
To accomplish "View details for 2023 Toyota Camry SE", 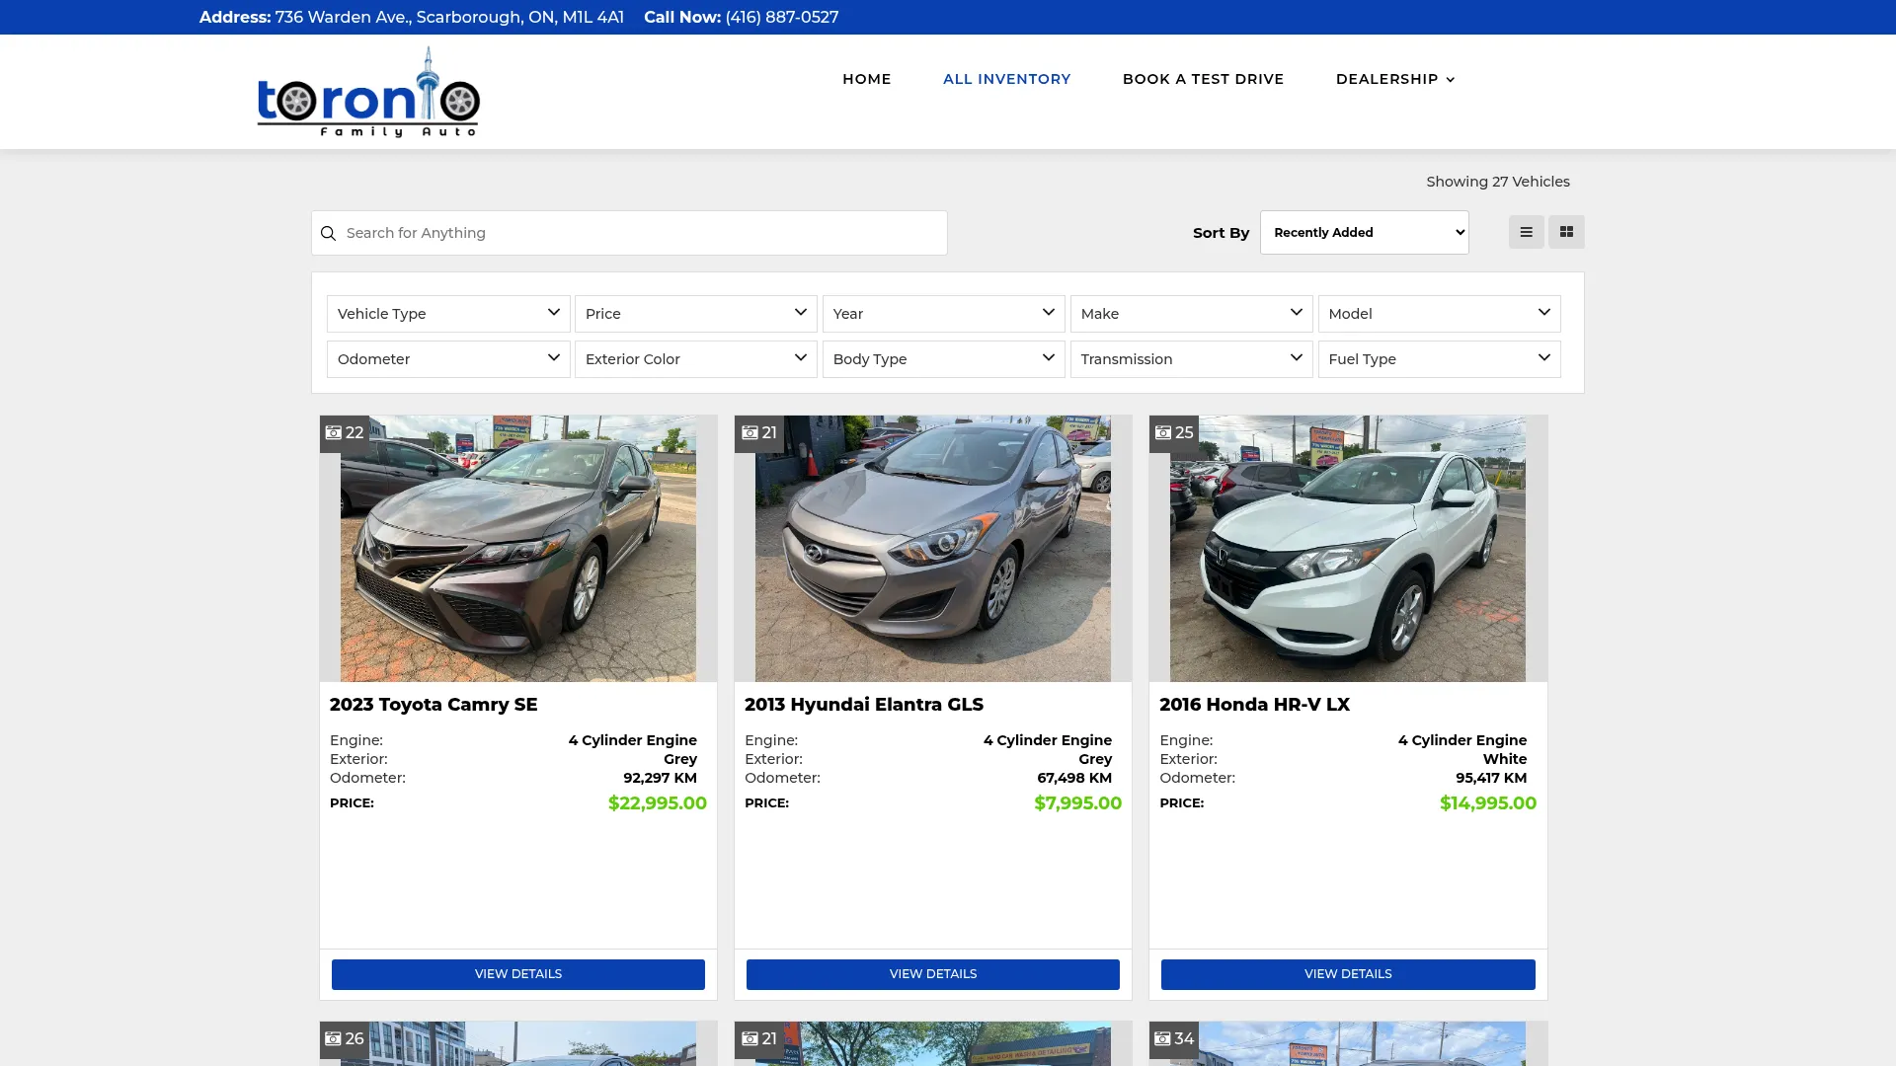I will [518, 974].
